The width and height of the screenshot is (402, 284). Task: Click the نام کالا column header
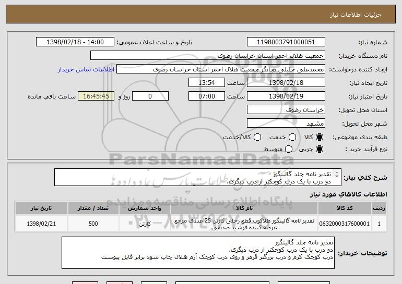click(x=244, y=208)
